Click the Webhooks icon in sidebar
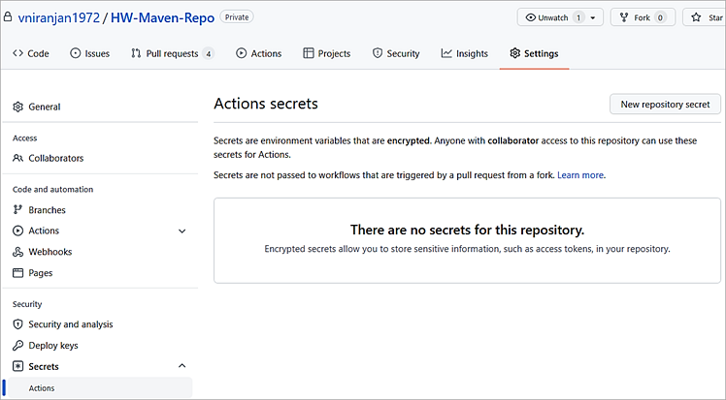This screenshot has height=400, width=726. pos(18,252)
